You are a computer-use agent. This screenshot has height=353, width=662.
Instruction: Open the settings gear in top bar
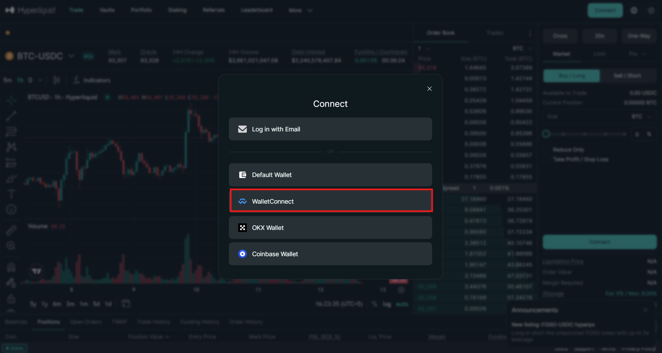coord(651,10)
